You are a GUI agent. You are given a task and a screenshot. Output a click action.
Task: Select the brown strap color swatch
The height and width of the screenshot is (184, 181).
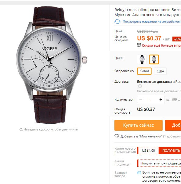[x=154, y=59]
